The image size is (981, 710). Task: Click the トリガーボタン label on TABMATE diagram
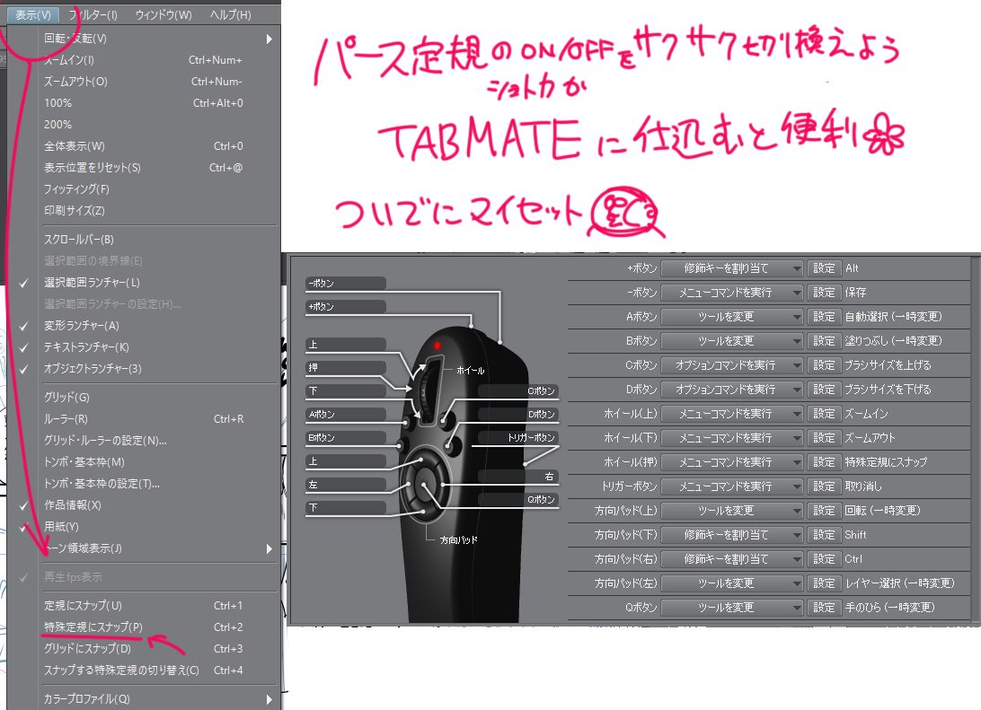518,437
